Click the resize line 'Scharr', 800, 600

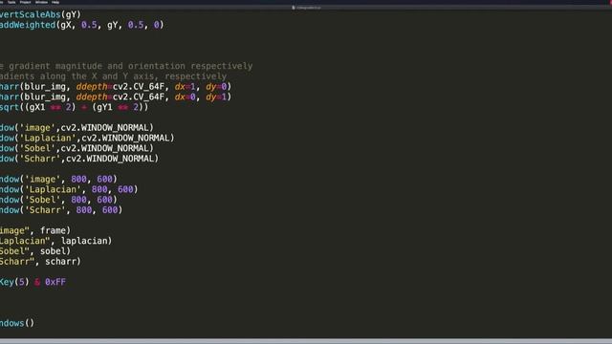click(61, 210)
